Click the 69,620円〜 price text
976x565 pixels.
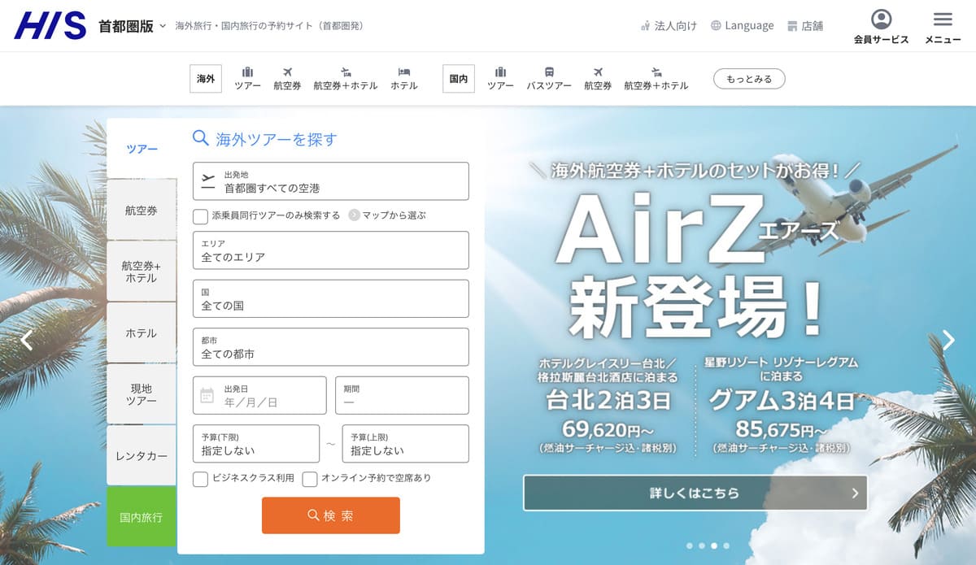tap(608, 428)
